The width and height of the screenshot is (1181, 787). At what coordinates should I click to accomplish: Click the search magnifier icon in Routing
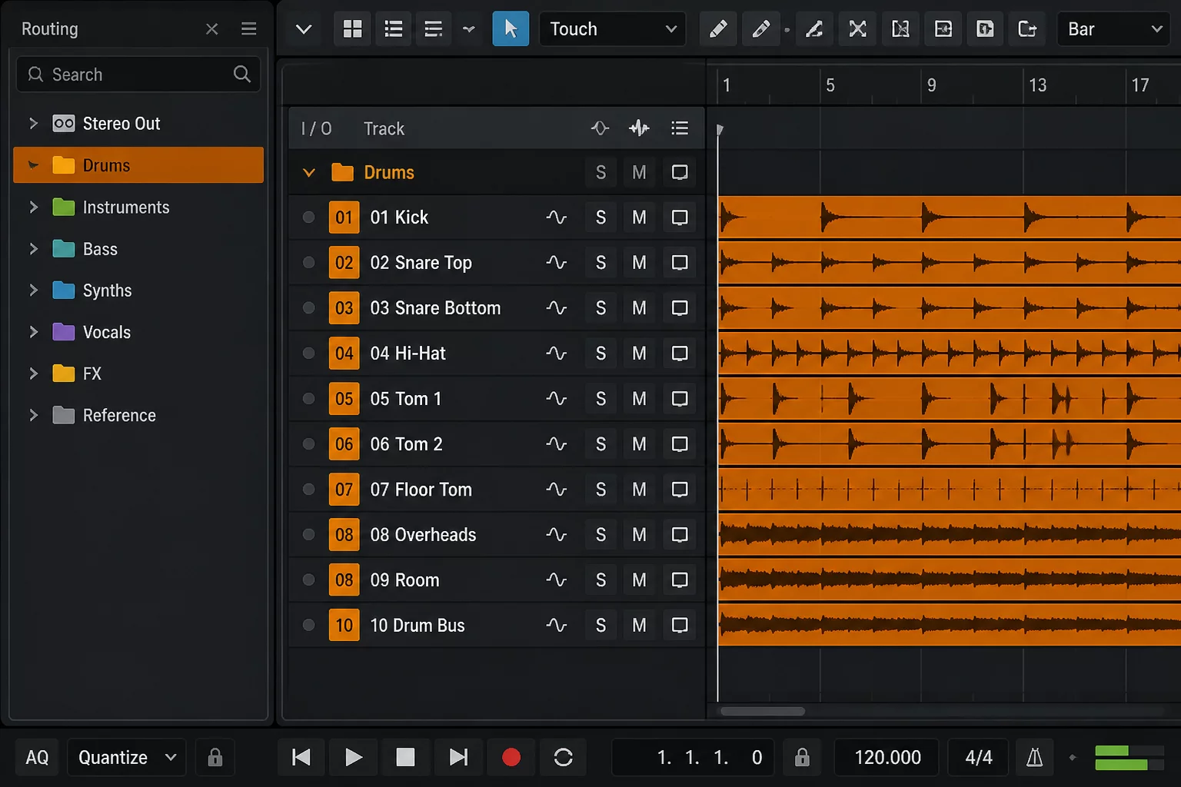pyautogui.click(x=241, y=74)
